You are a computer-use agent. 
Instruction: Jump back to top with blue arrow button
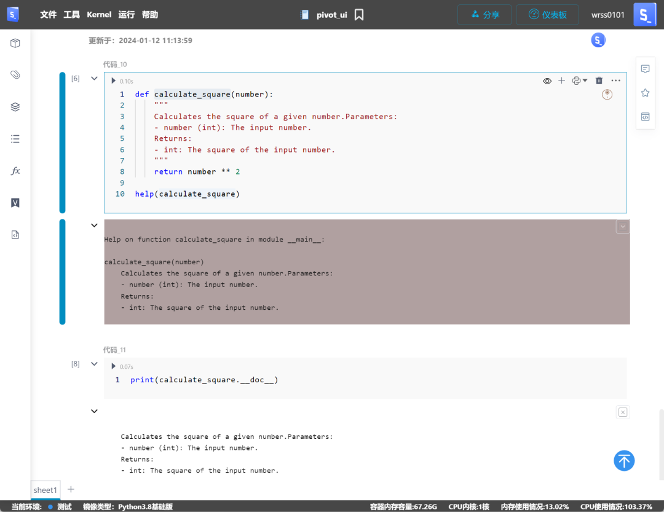pos(624,461)
